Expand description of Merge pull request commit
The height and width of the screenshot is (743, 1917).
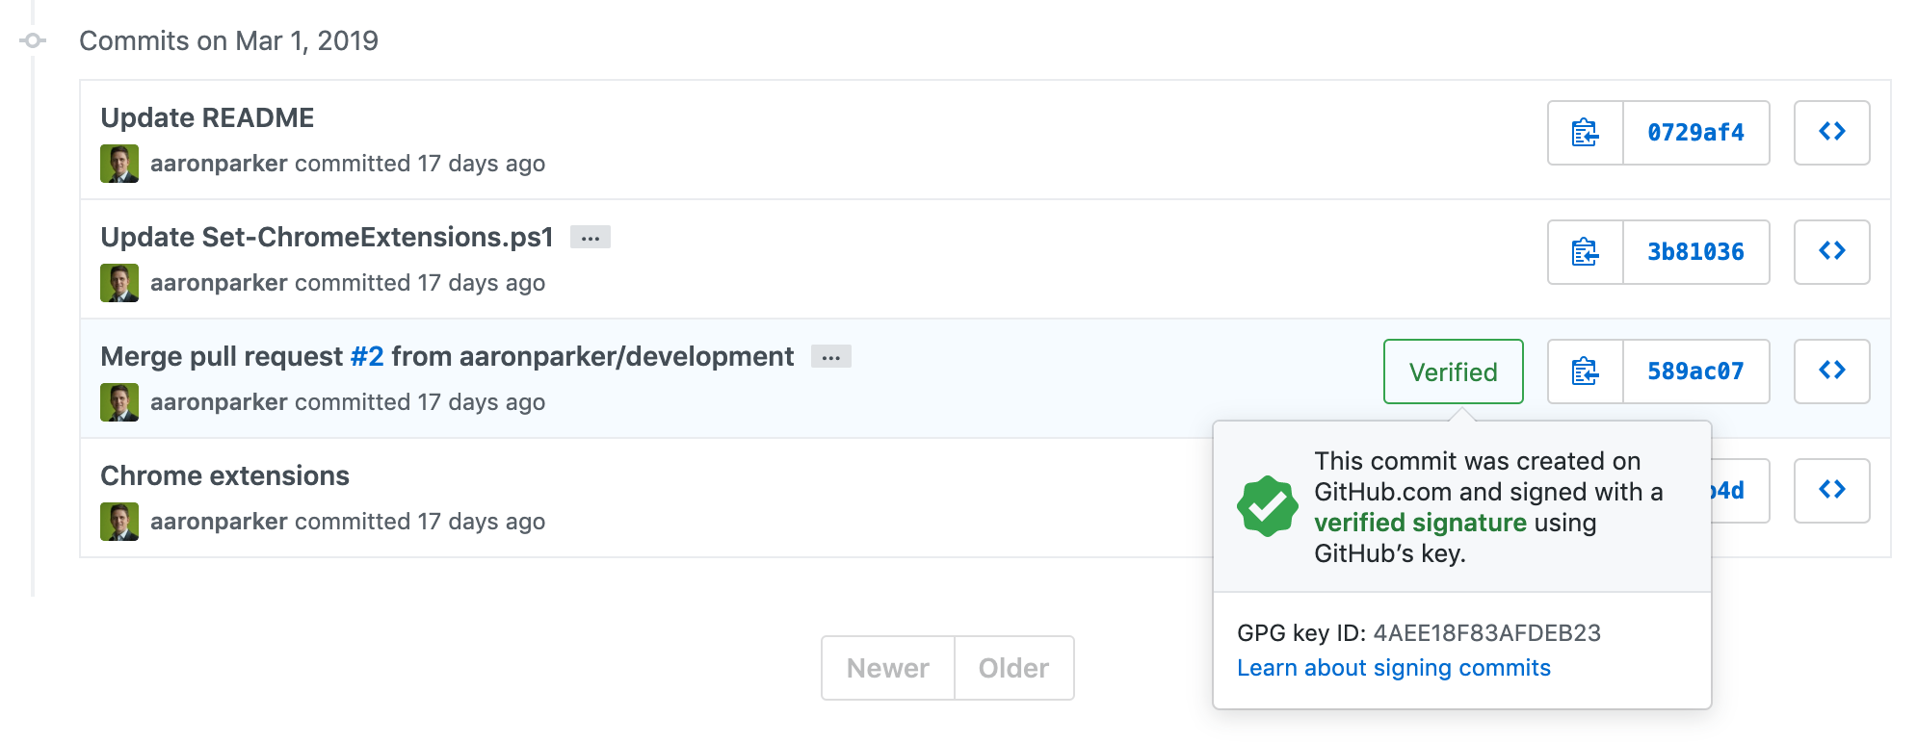(831, 357)
